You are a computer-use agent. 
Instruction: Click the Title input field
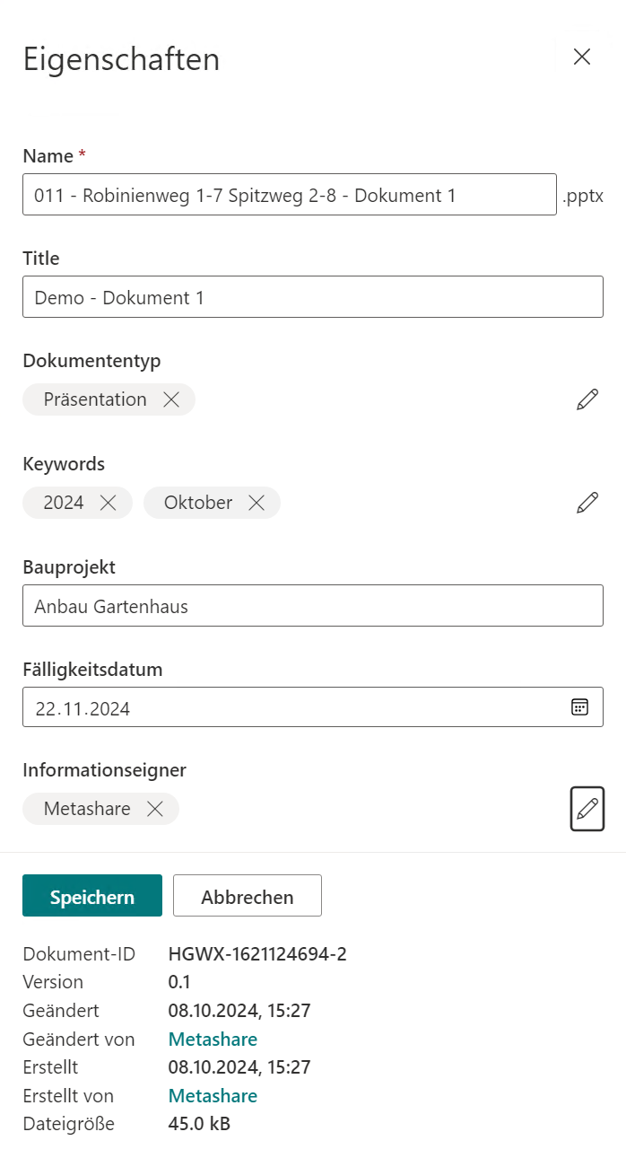tap(312, 297)
